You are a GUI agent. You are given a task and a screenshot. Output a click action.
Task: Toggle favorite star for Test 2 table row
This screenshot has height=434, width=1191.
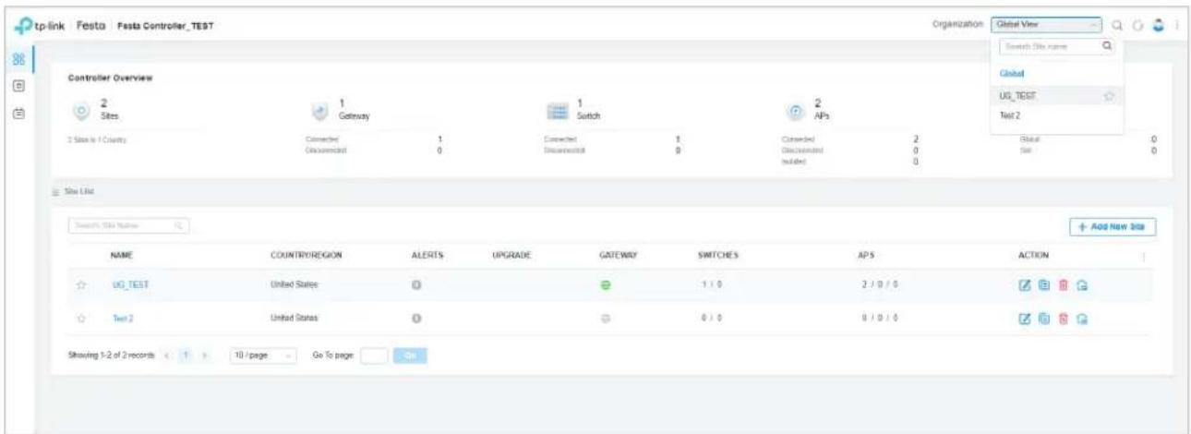(82, 318)
